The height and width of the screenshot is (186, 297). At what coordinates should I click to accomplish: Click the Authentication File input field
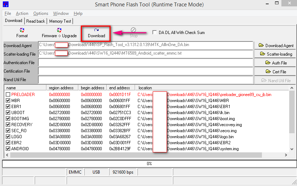click(x=145, y=63)
